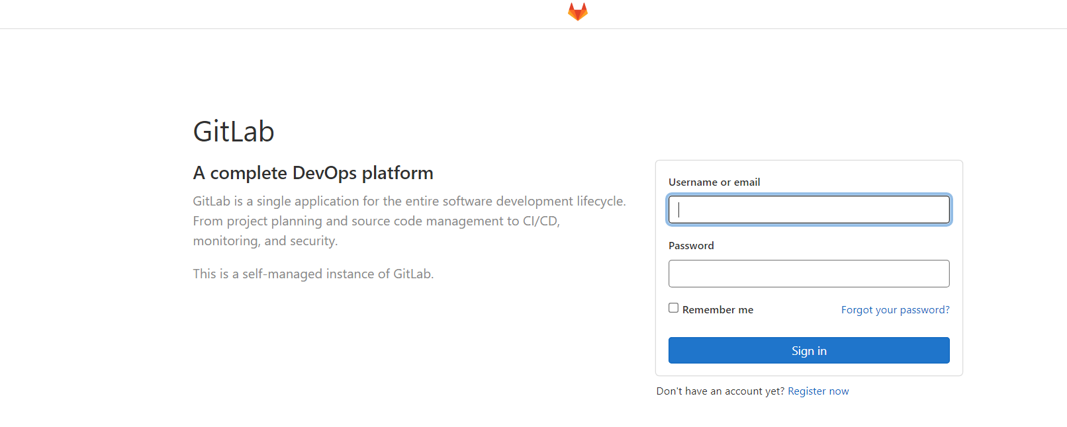The height and width of the screenshot is (427, 1067).
Task: Open the Forgot your password link
Action: [x=895, y=310]
